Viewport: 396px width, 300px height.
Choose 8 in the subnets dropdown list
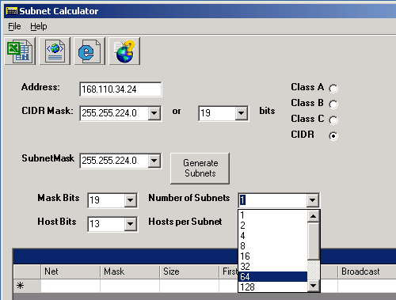point(272,246)
